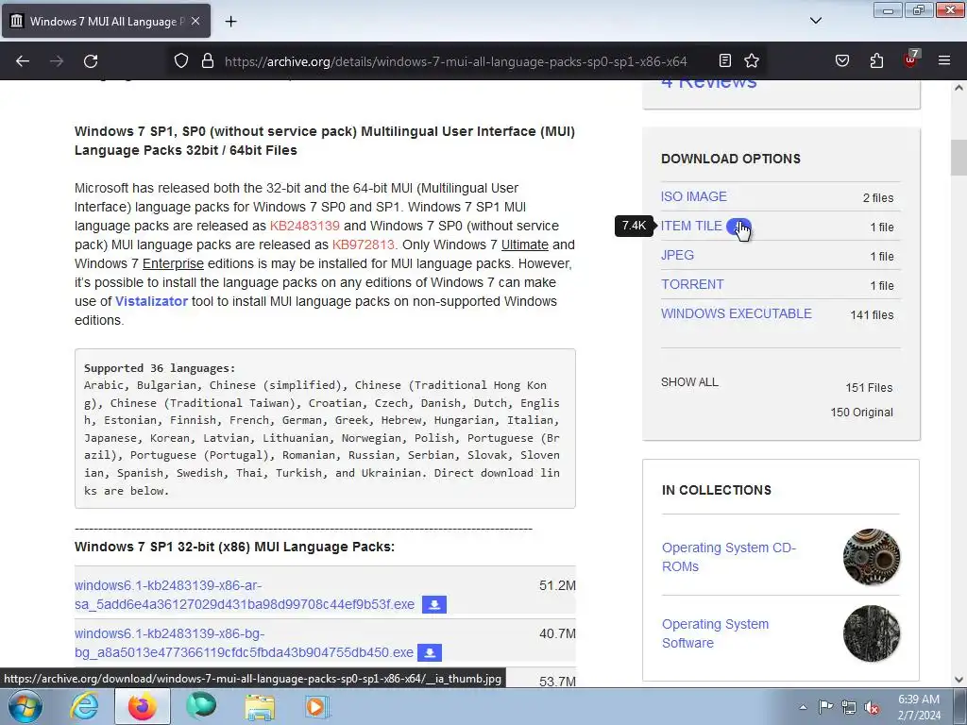Click the scrollbar up arrow

click(959, 88)
